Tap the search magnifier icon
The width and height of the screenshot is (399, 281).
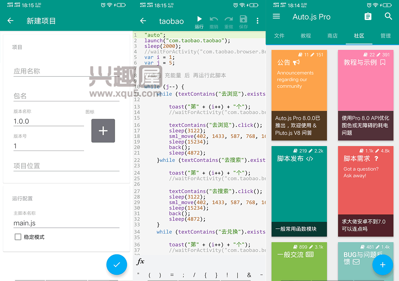pos(388,16)
